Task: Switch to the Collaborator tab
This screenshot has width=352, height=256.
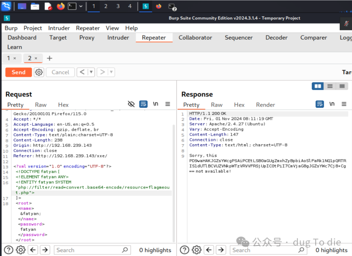Action: pyautogui.click(x=195, y=37)
